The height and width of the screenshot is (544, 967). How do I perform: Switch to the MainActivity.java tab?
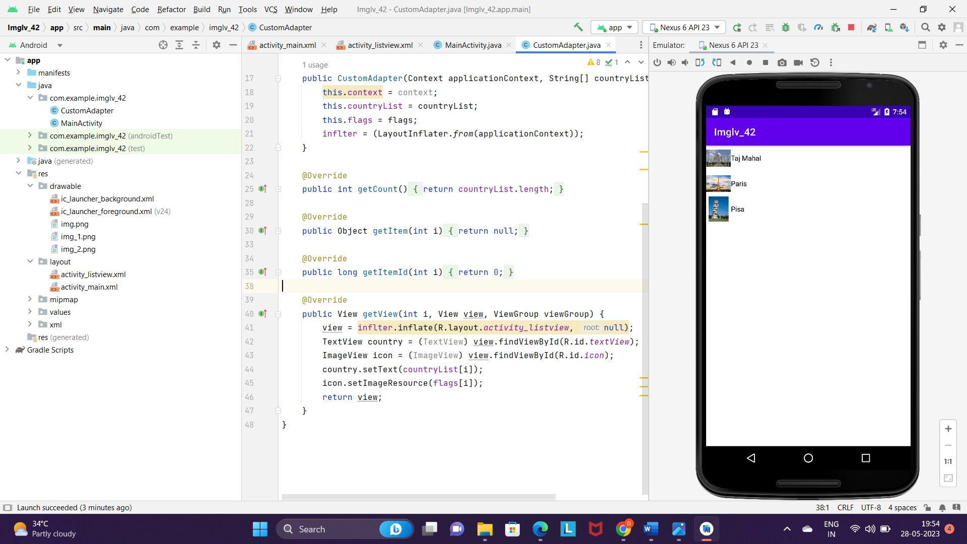pos(472,45)
